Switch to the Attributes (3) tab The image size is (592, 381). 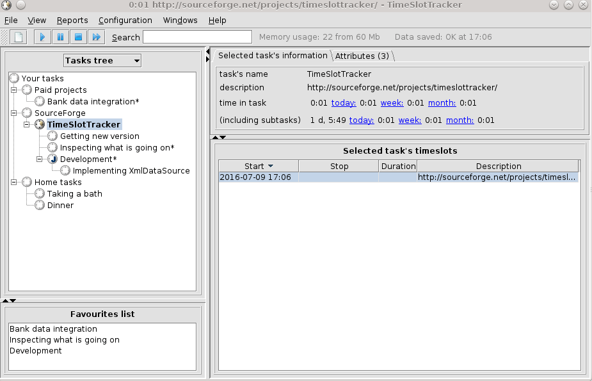[362, 56]
